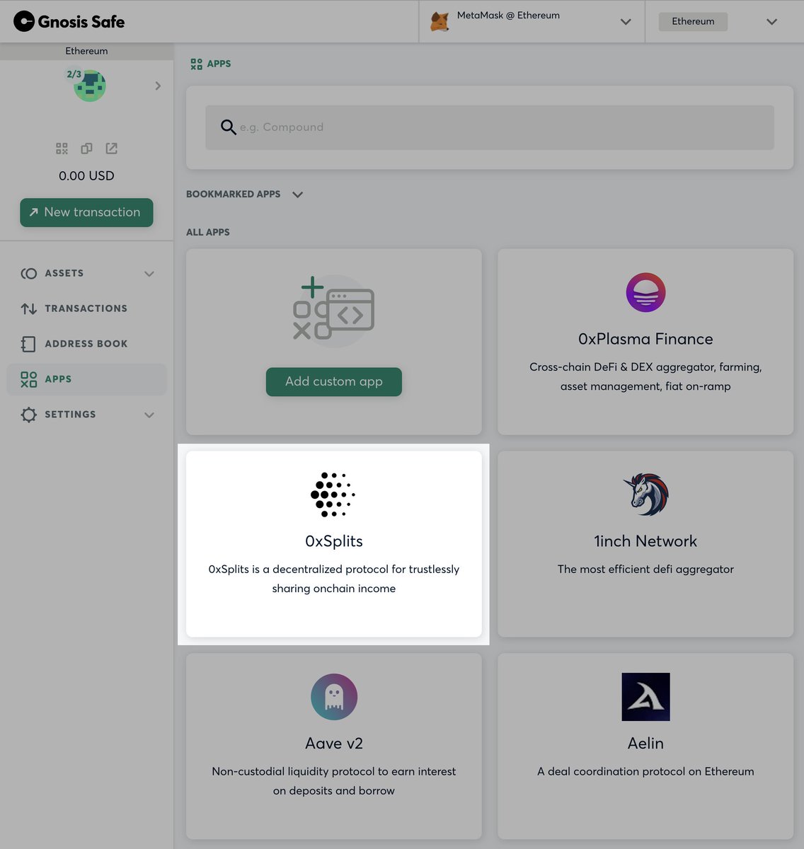Open Safe in block explorer icon
The width and height of the screenshot is (804, 849).
[111, 149]
